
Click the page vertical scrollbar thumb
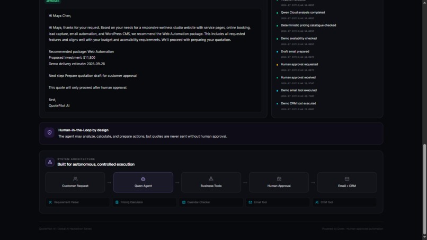pos(424,189)
